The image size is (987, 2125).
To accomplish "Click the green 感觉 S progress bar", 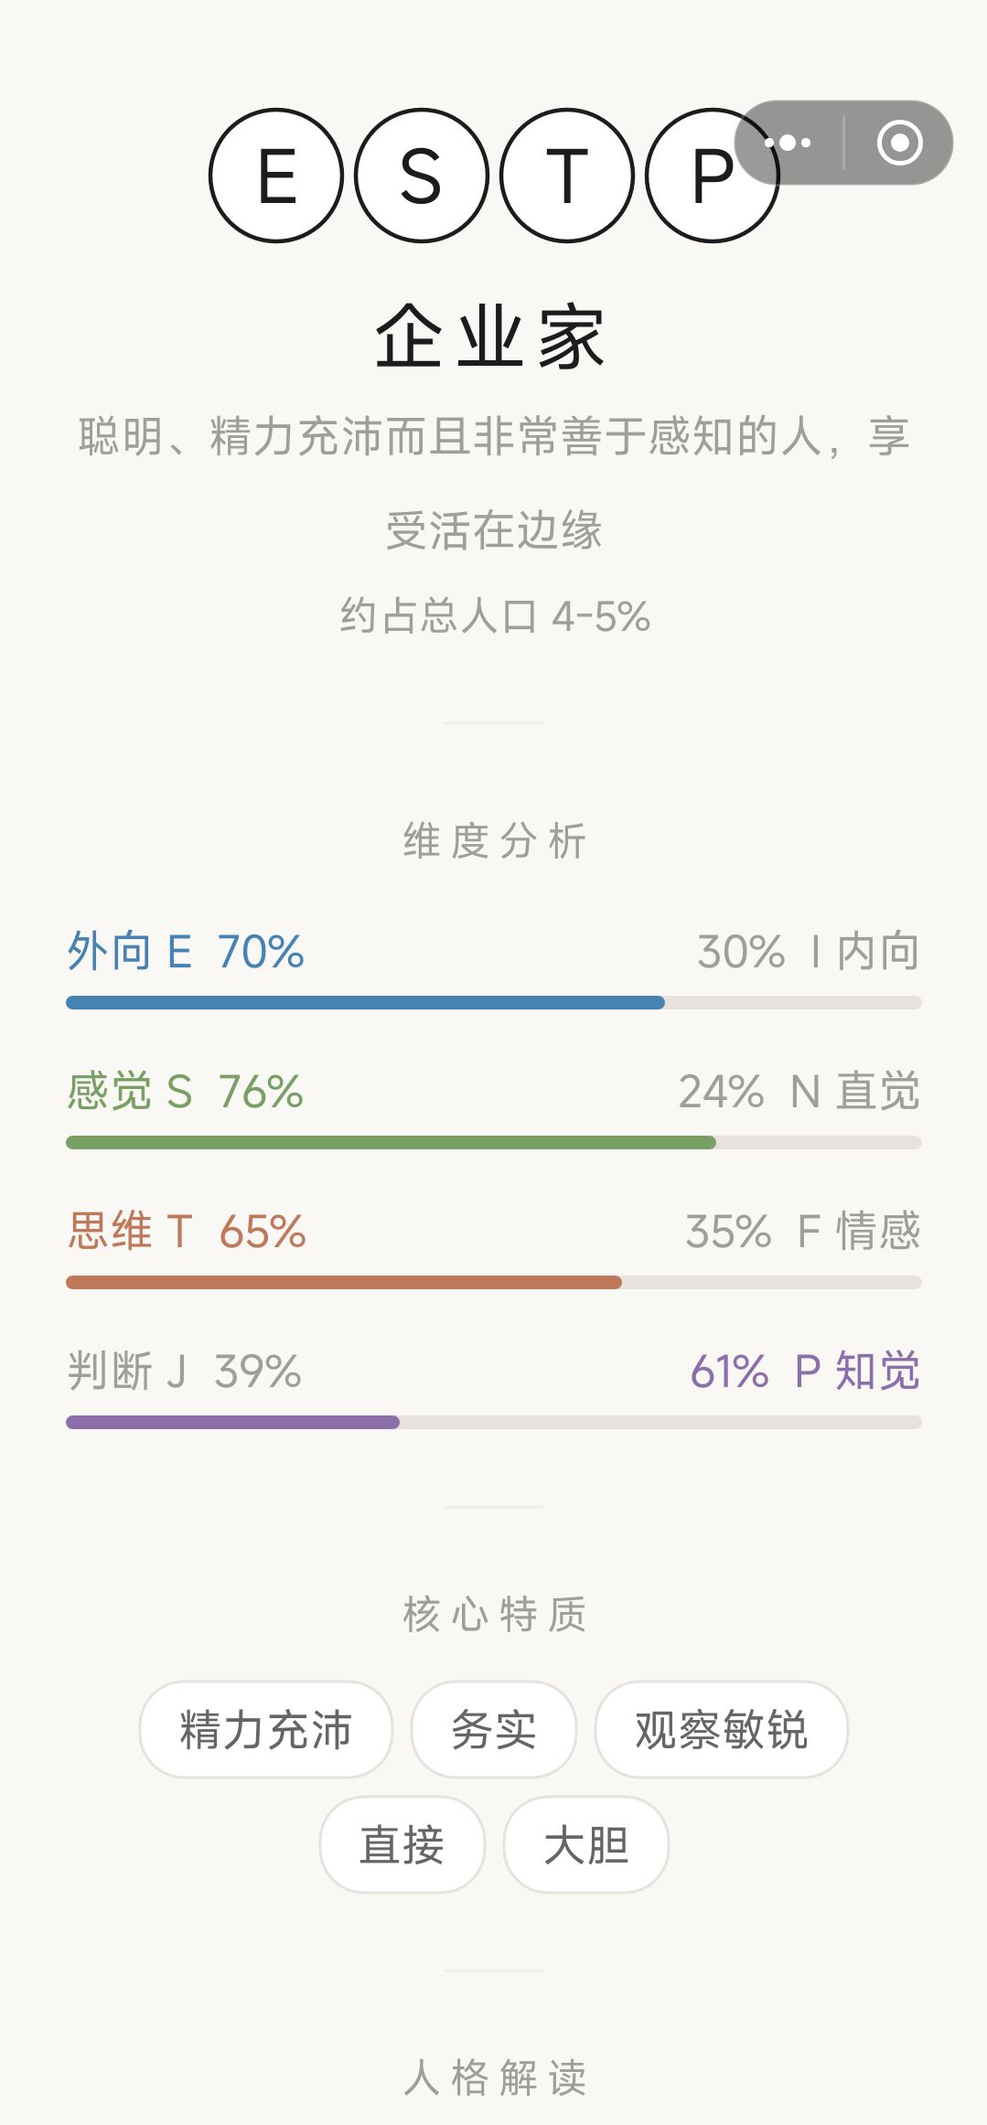I will (x=494, y=1143).
